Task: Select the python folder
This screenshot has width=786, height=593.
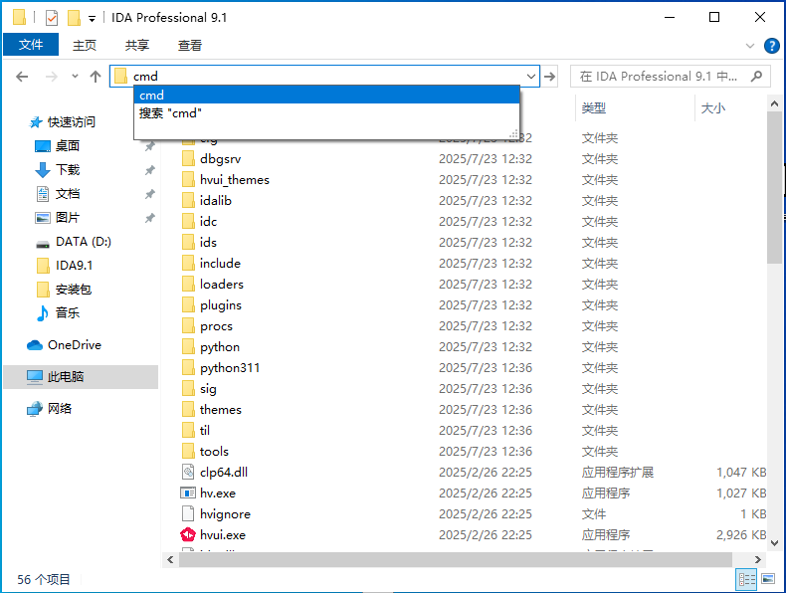Action: tap(220, 347)
